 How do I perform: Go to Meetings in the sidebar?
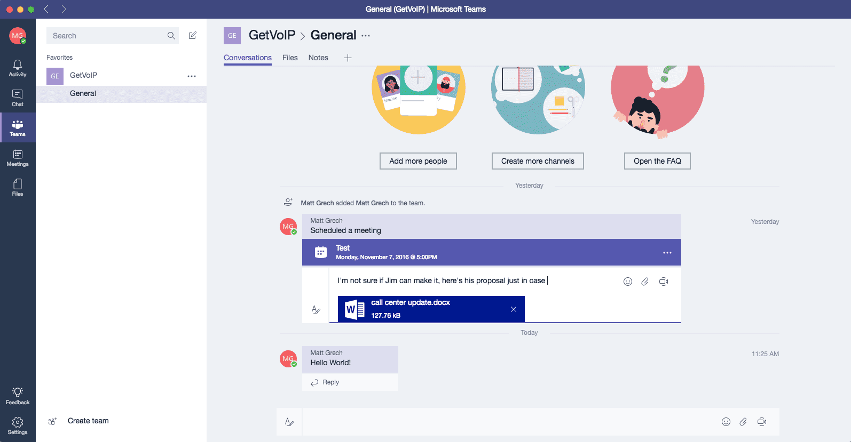click(x=18, y=158)
